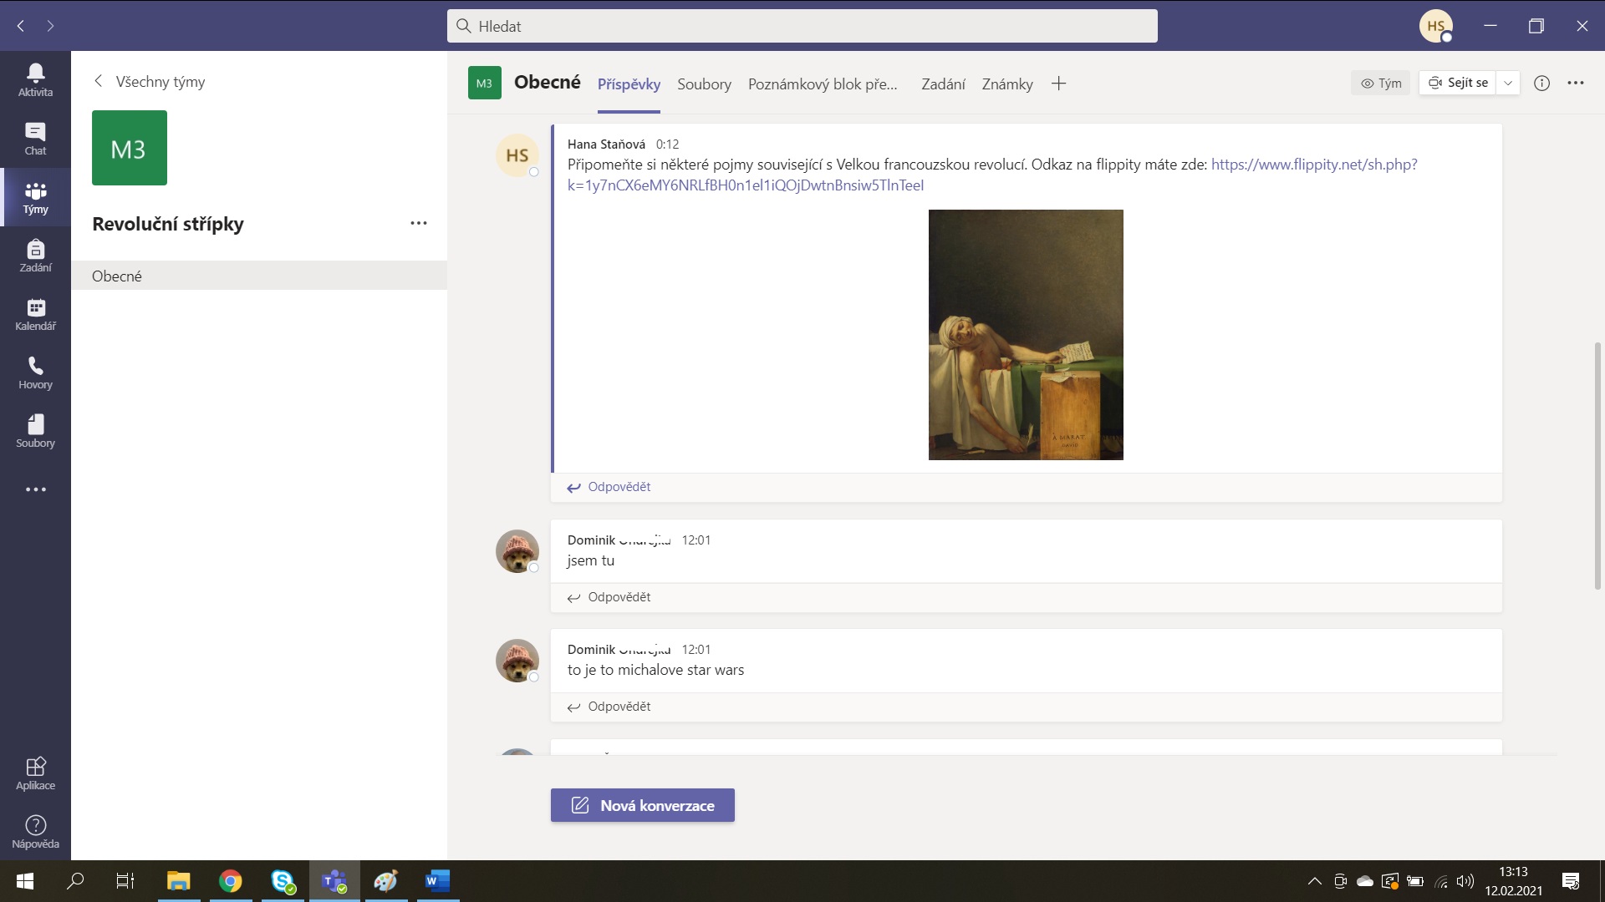Open Hovory phone icon
This screenshot has height=902, width=1605.
click(35, 372)
